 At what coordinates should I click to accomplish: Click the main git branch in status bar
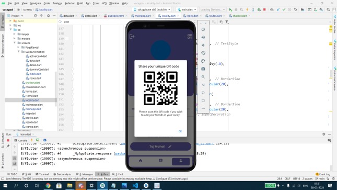tap(320, 178)
